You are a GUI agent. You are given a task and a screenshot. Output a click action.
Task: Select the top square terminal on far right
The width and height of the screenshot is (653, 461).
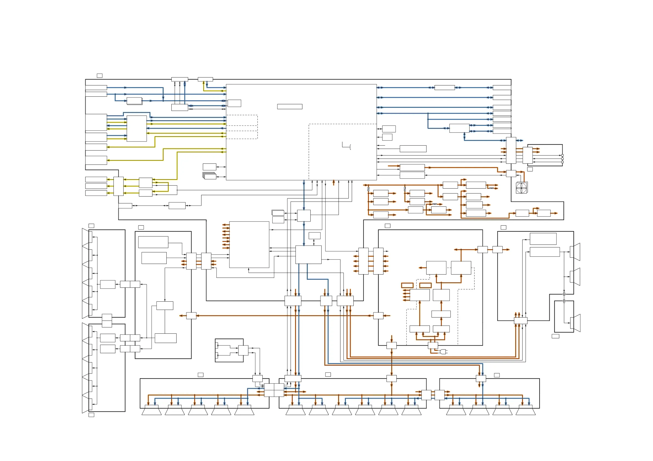coord(562,155)
